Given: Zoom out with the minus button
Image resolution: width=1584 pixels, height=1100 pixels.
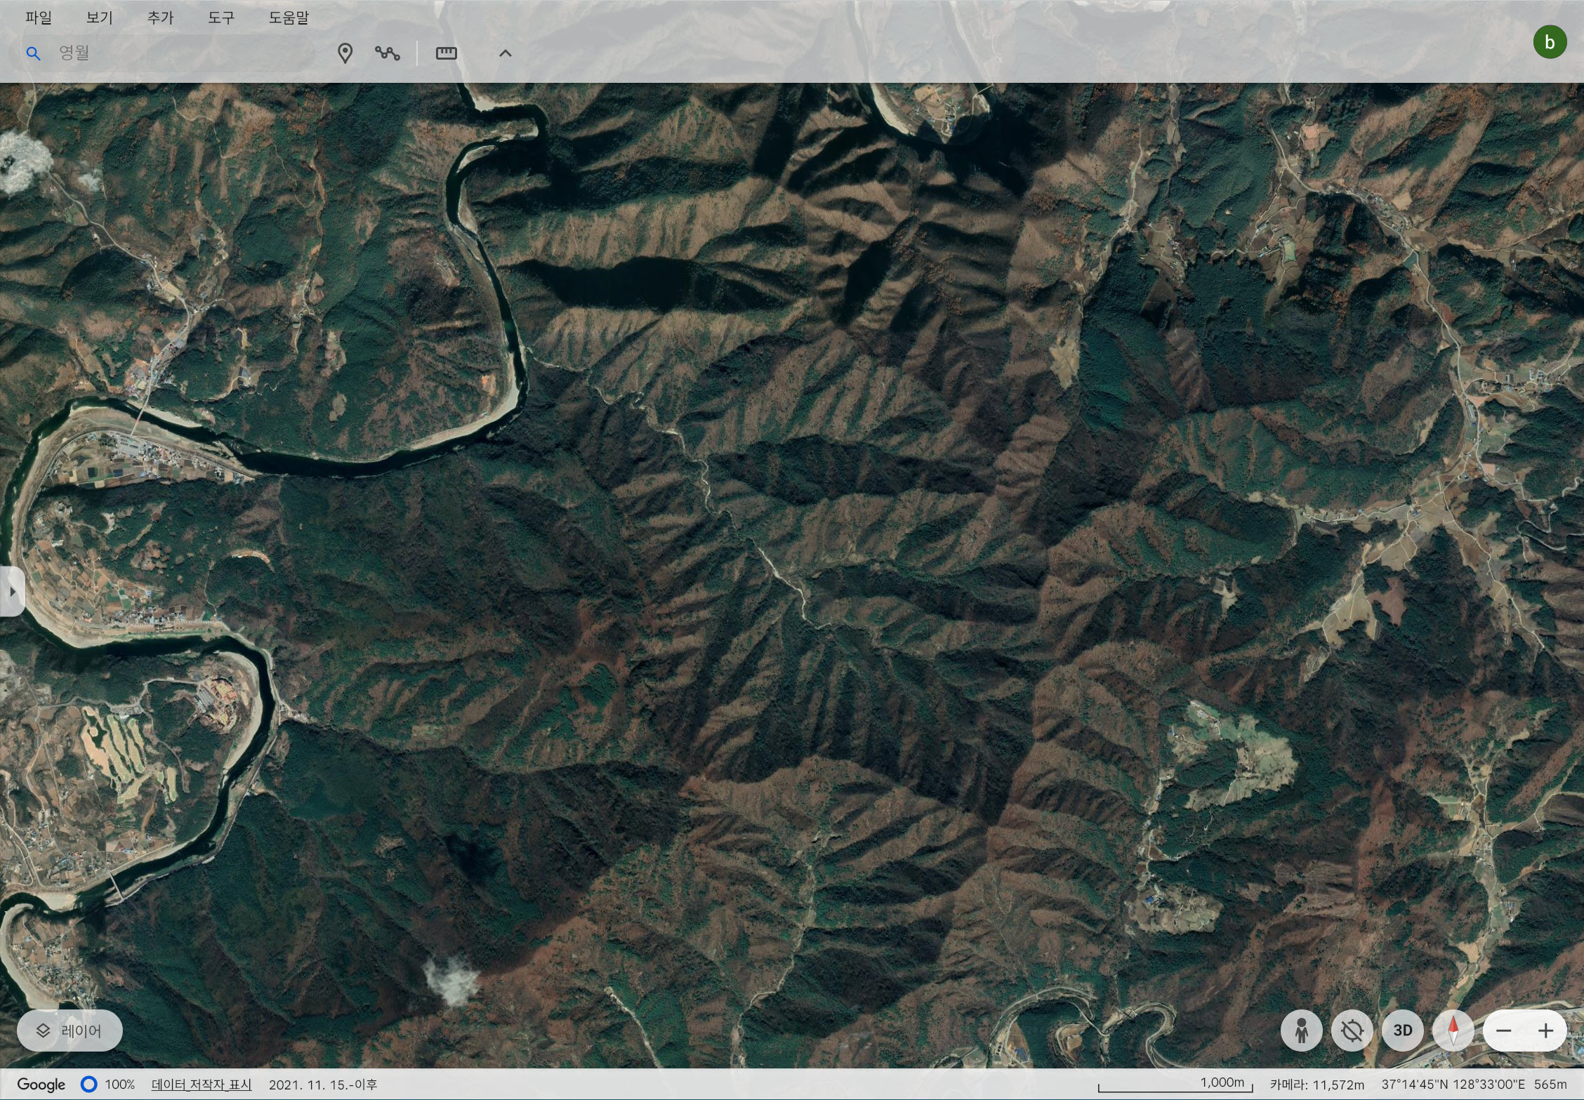Looking at the screenshot, I should click(1503, 1031).
